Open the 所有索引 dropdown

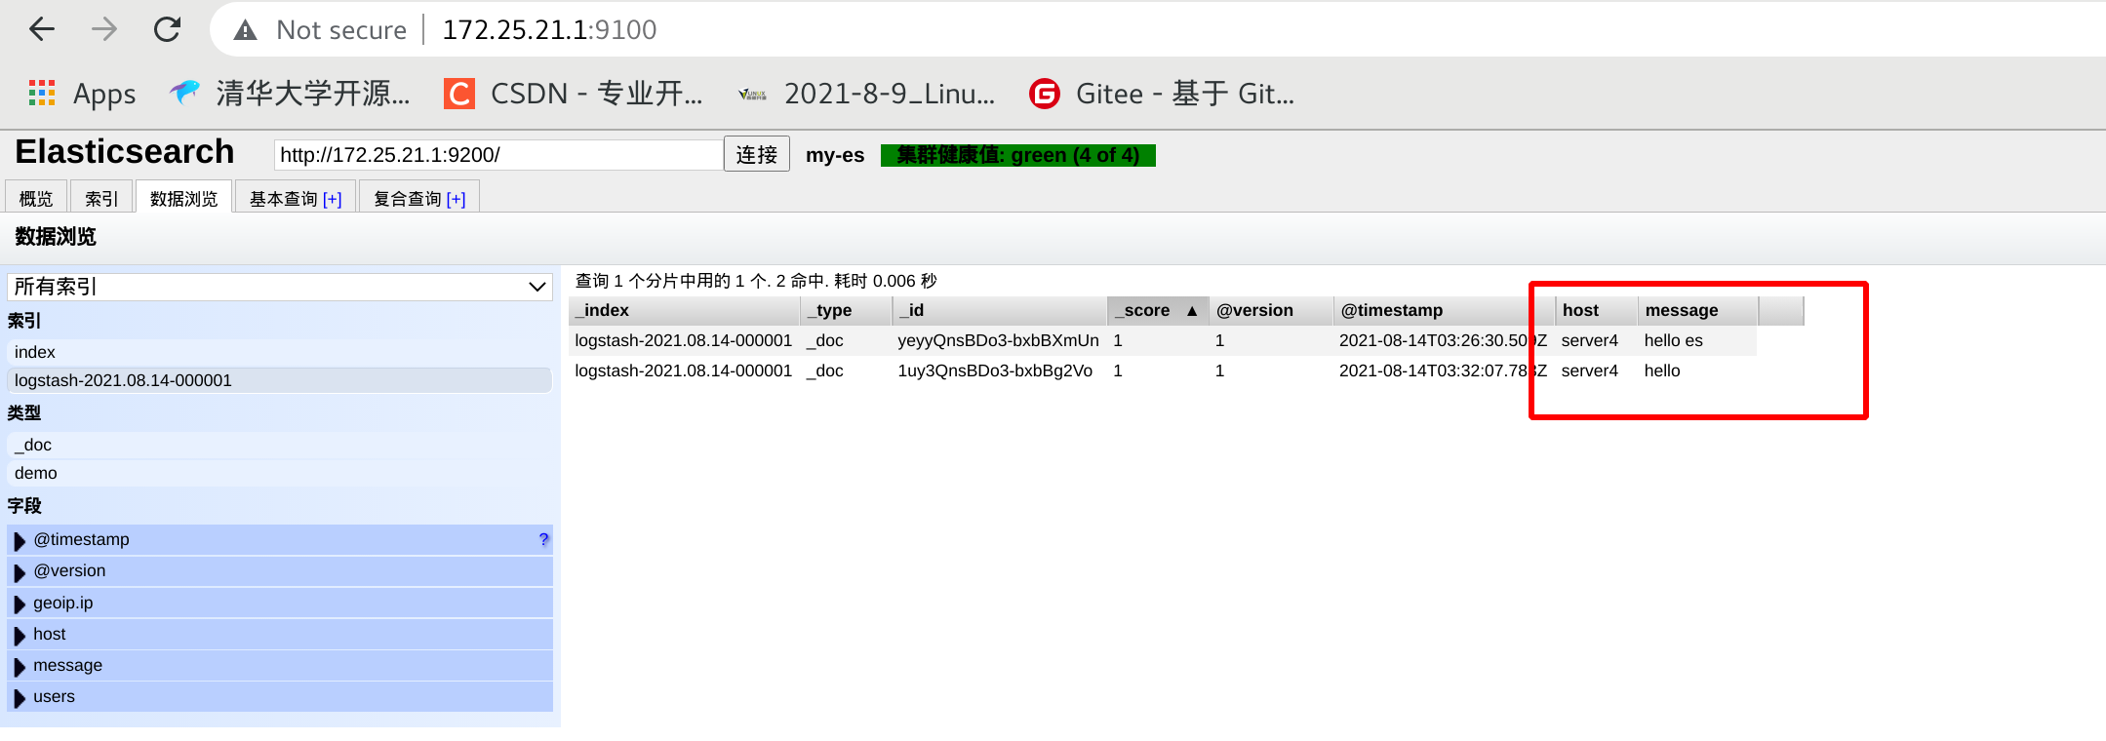point(280,287)
